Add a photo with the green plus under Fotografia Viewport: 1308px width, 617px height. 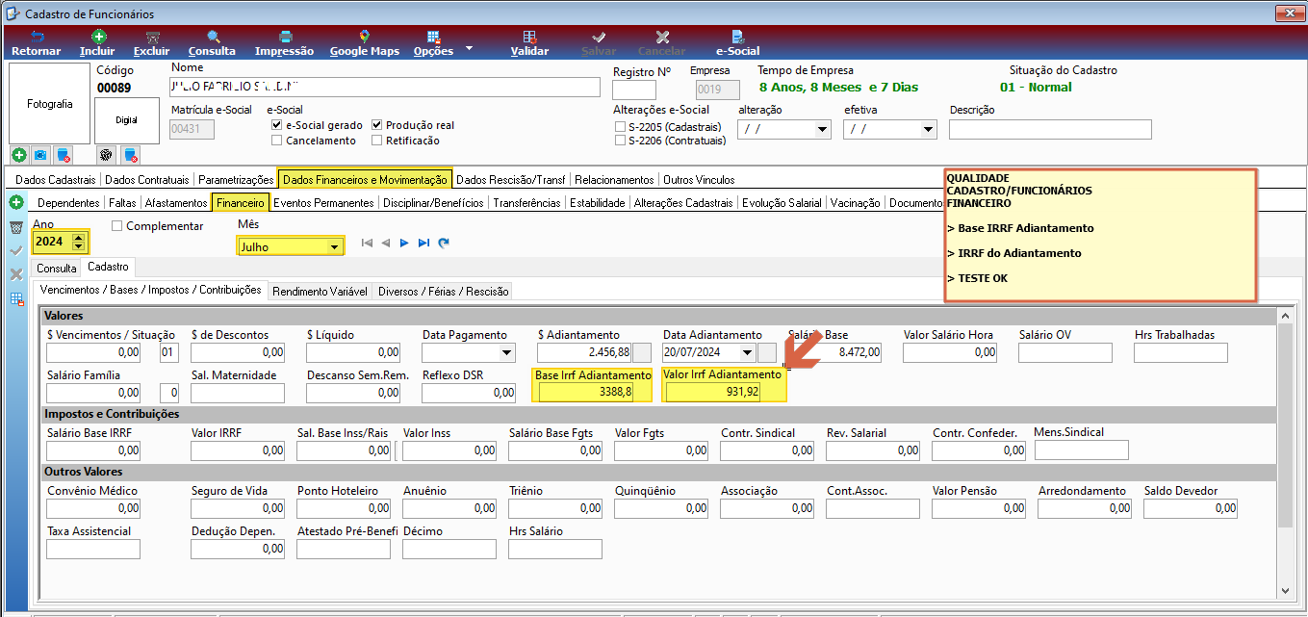click(x=19, y=154)
